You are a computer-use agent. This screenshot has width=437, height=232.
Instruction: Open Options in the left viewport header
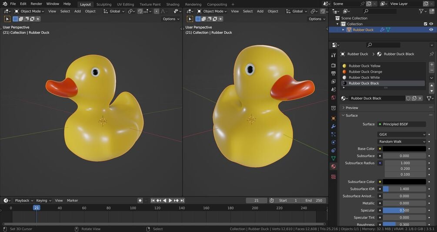[171, 19]
